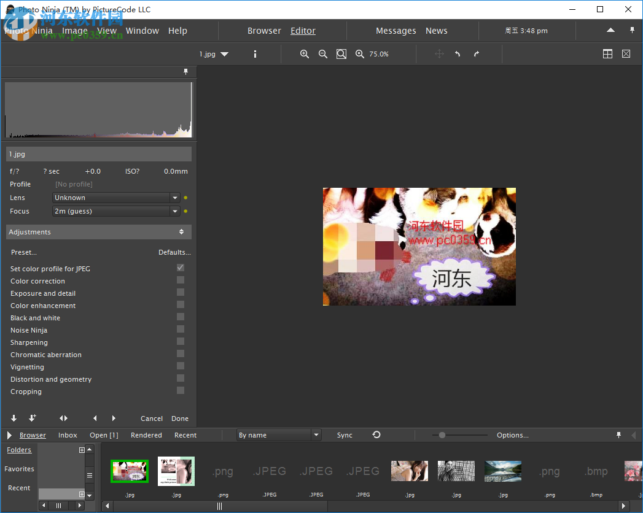
Task: Open the Lens 'Unknown' dropdown
Action: pos(175,198)
